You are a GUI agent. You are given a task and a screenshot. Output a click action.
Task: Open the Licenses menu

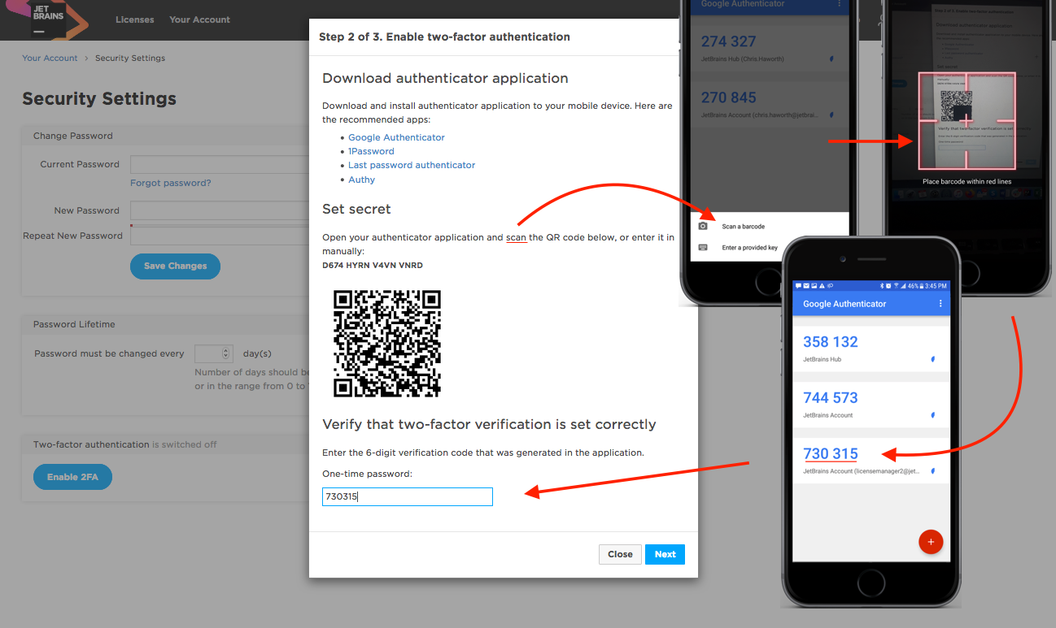[134, 19]
